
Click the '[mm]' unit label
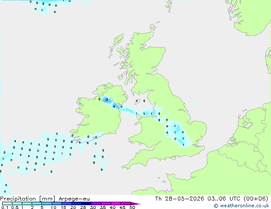point(47,199)
